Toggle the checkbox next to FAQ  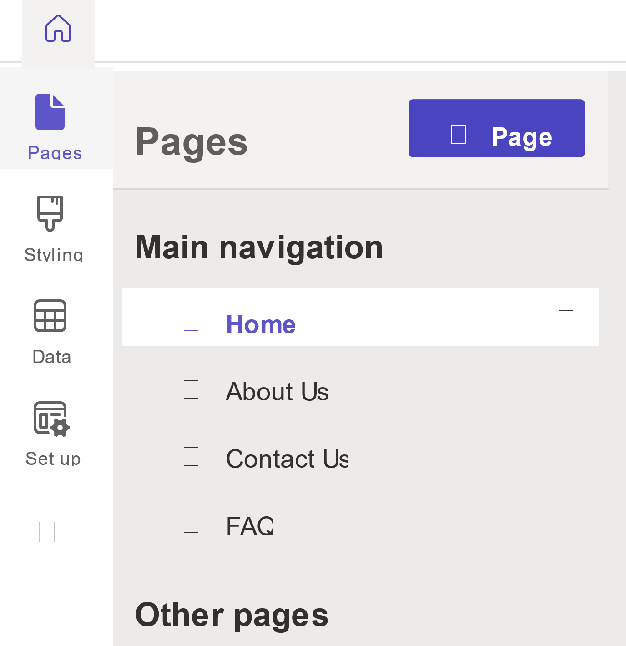(191, 524)
